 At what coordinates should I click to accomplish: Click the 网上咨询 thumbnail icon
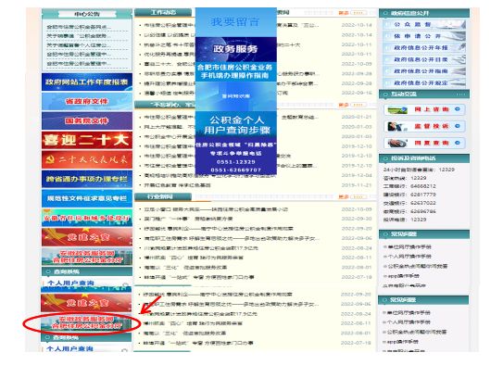click(397, 109)
